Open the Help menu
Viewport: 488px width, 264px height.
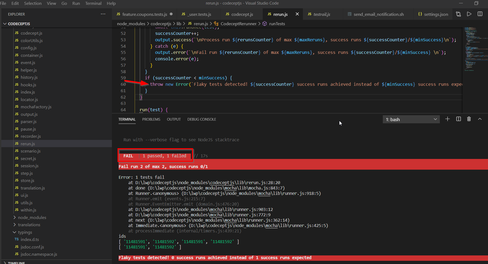111,3
